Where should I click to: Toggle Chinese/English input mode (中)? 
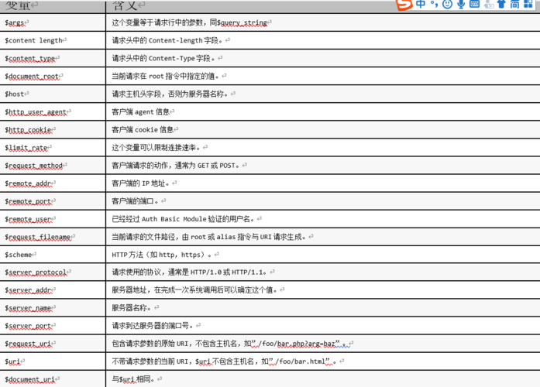pos(421,4)
